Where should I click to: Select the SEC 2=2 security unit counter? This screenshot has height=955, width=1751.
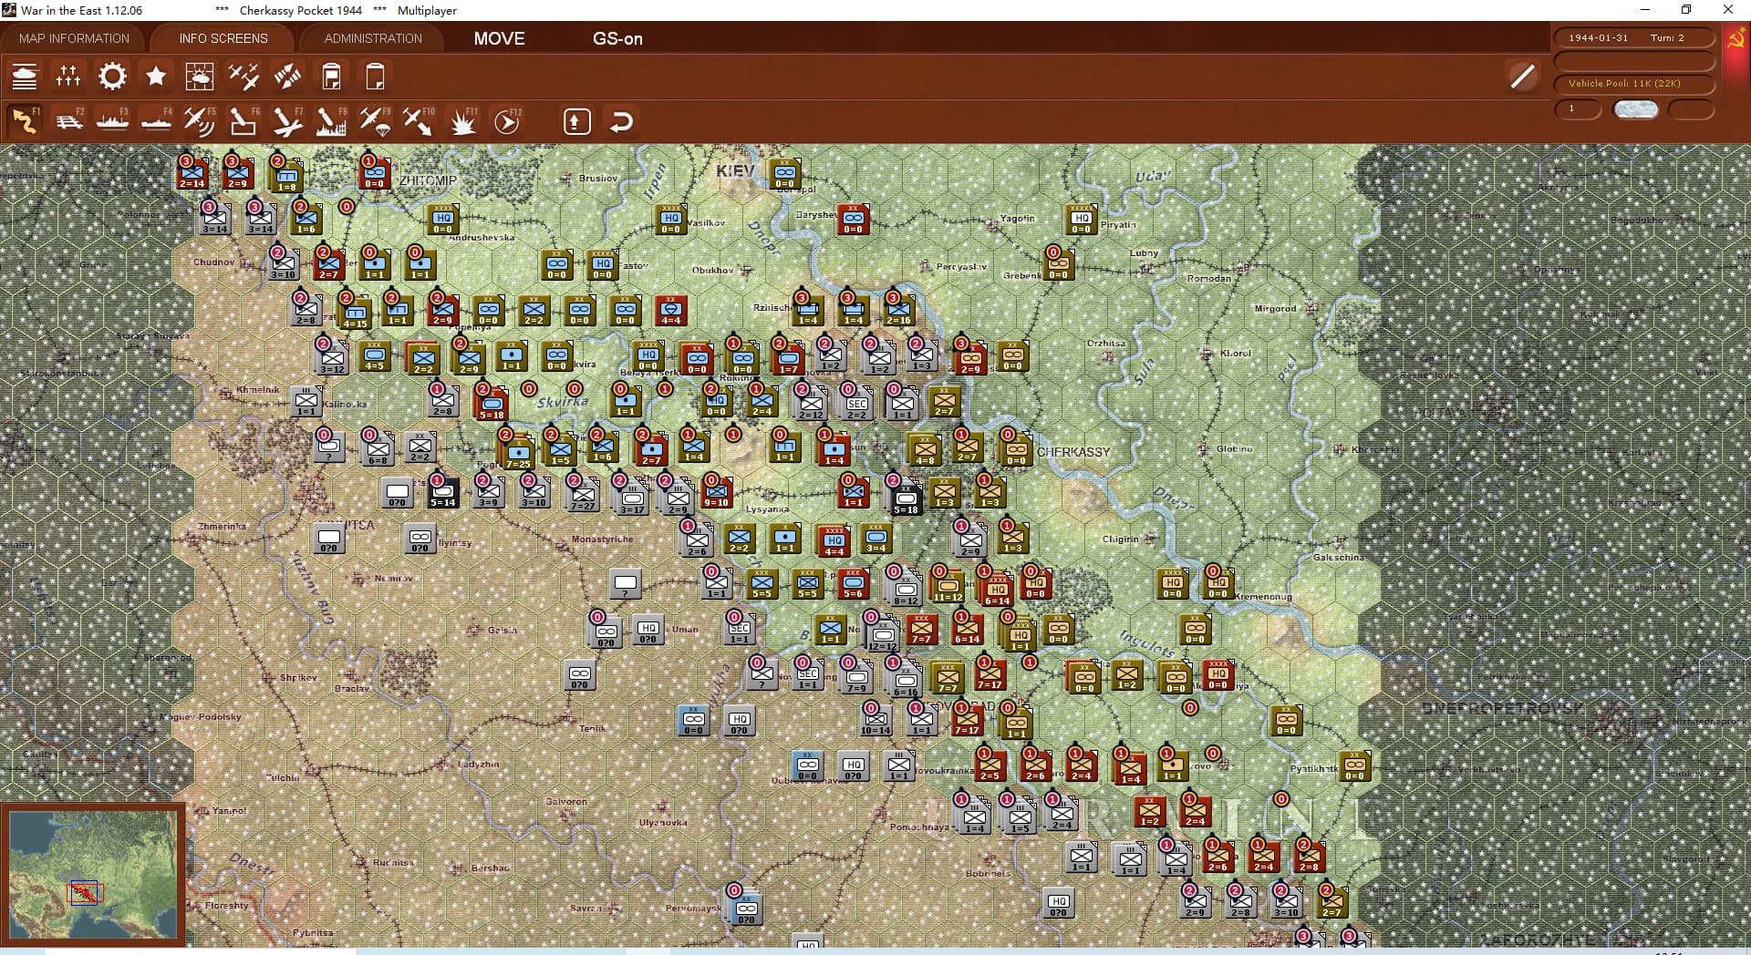856,405
